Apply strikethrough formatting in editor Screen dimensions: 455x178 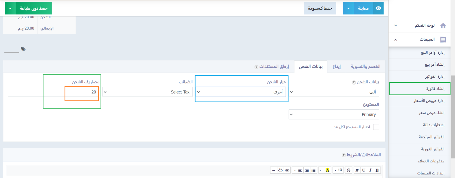348,170
